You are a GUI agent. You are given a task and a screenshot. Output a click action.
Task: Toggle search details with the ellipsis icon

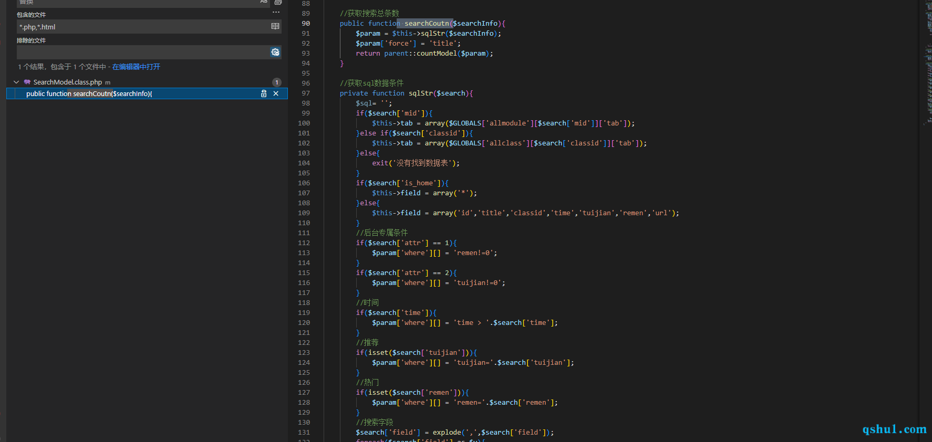[x=276, y=12]
